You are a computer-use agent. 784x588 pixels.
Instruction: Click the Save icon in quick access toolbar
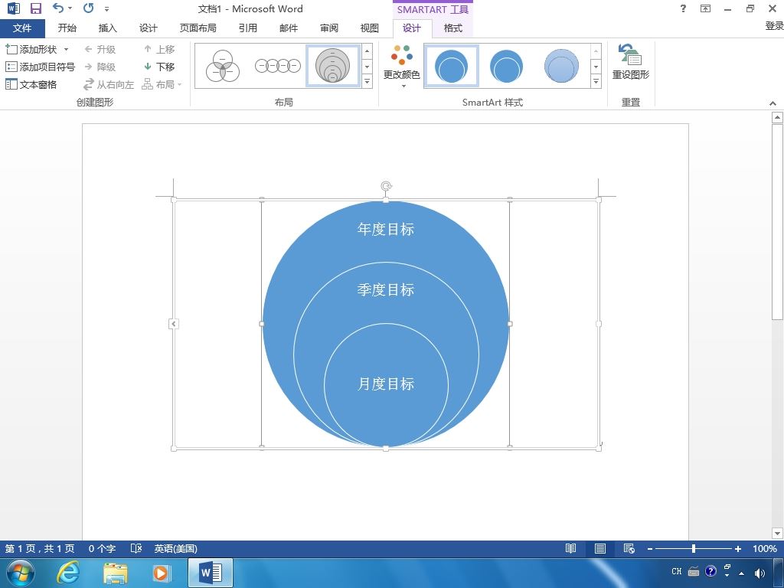tap(35, 8)
